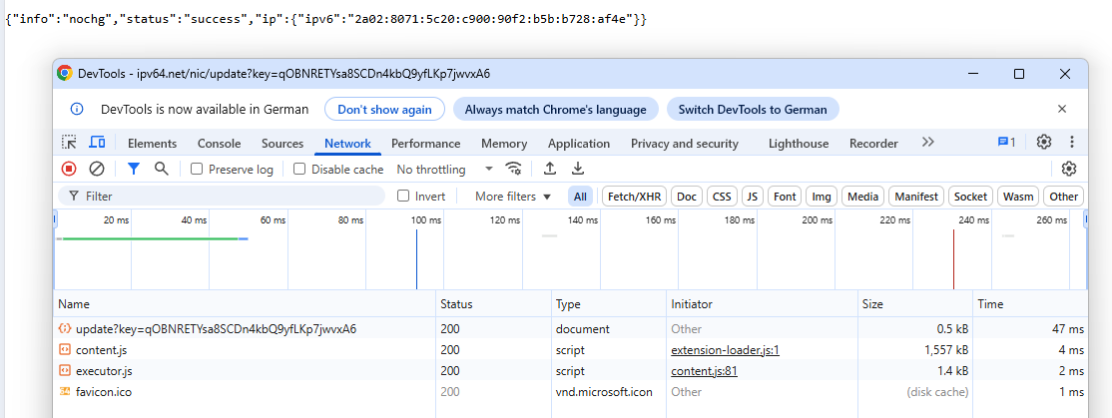
Task: Switch to the Sources tab
Action: [x=282, y=143]
